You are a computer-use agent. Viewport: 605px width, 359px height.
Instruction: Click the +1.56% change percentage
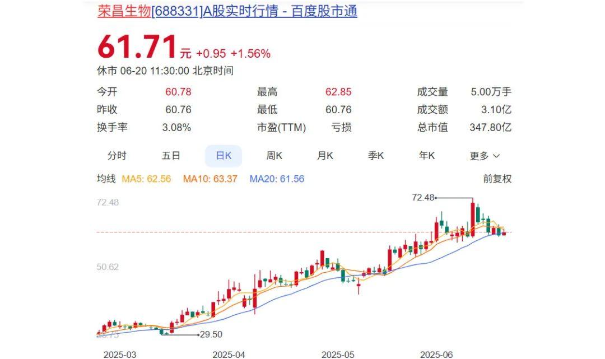(x=250, y=54)
